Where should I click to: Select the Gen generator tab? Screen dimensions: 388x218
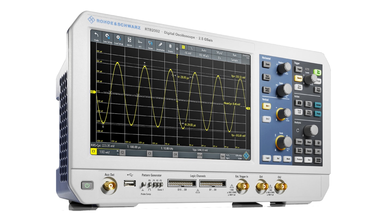point(223,156)
